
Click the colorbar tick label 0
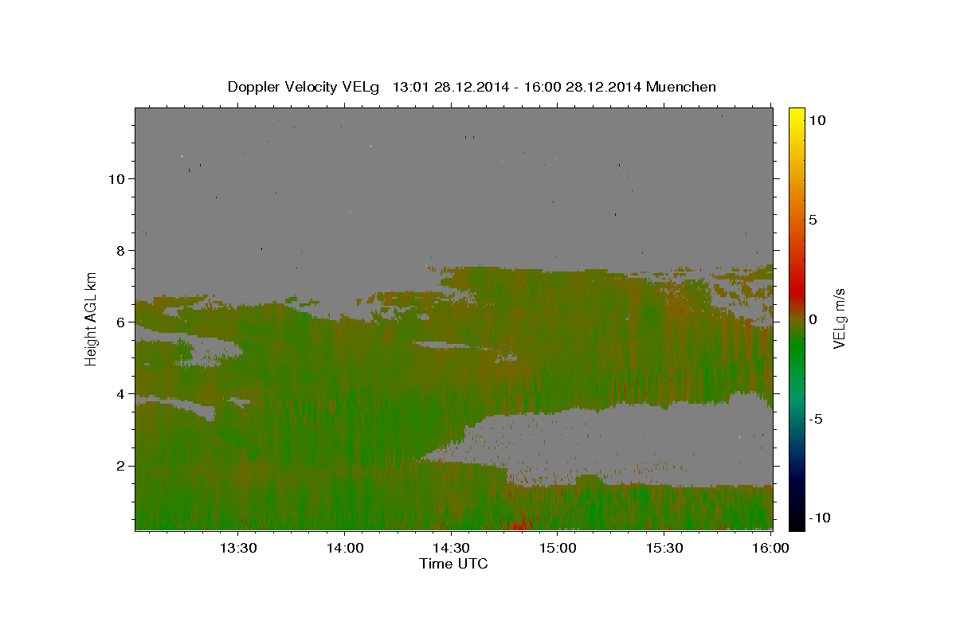pyautogui.click(x=813, y=319)
